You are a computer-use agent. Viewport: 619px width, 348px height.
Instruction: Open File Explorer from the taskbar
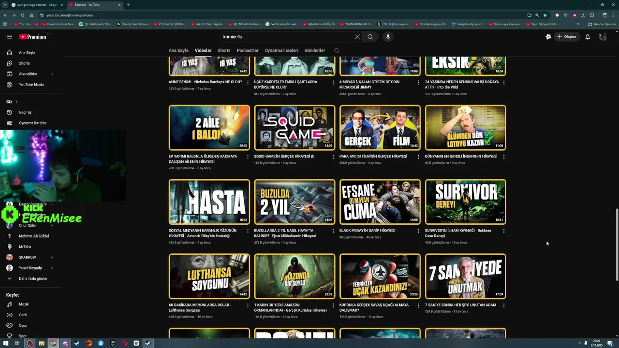42,343
